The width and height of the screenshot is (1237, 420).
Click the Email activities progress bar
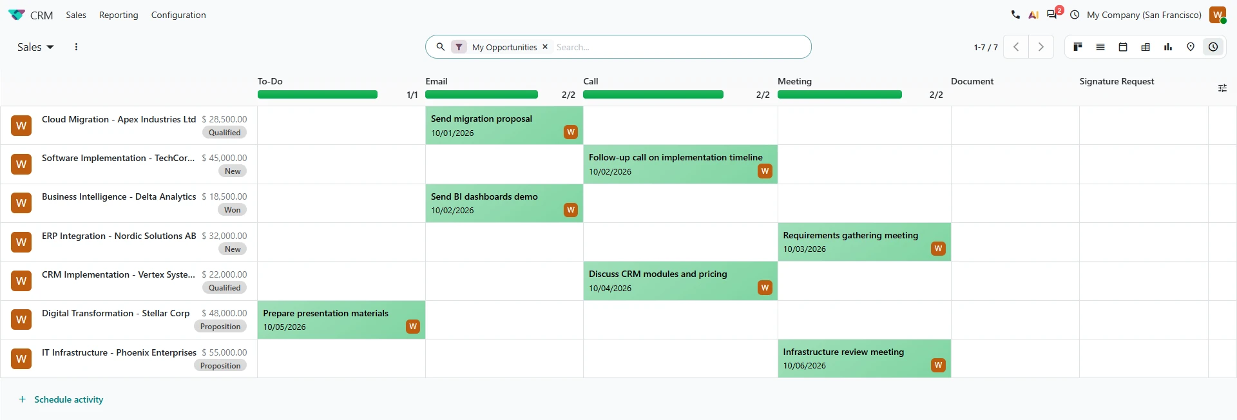point(481,95)
